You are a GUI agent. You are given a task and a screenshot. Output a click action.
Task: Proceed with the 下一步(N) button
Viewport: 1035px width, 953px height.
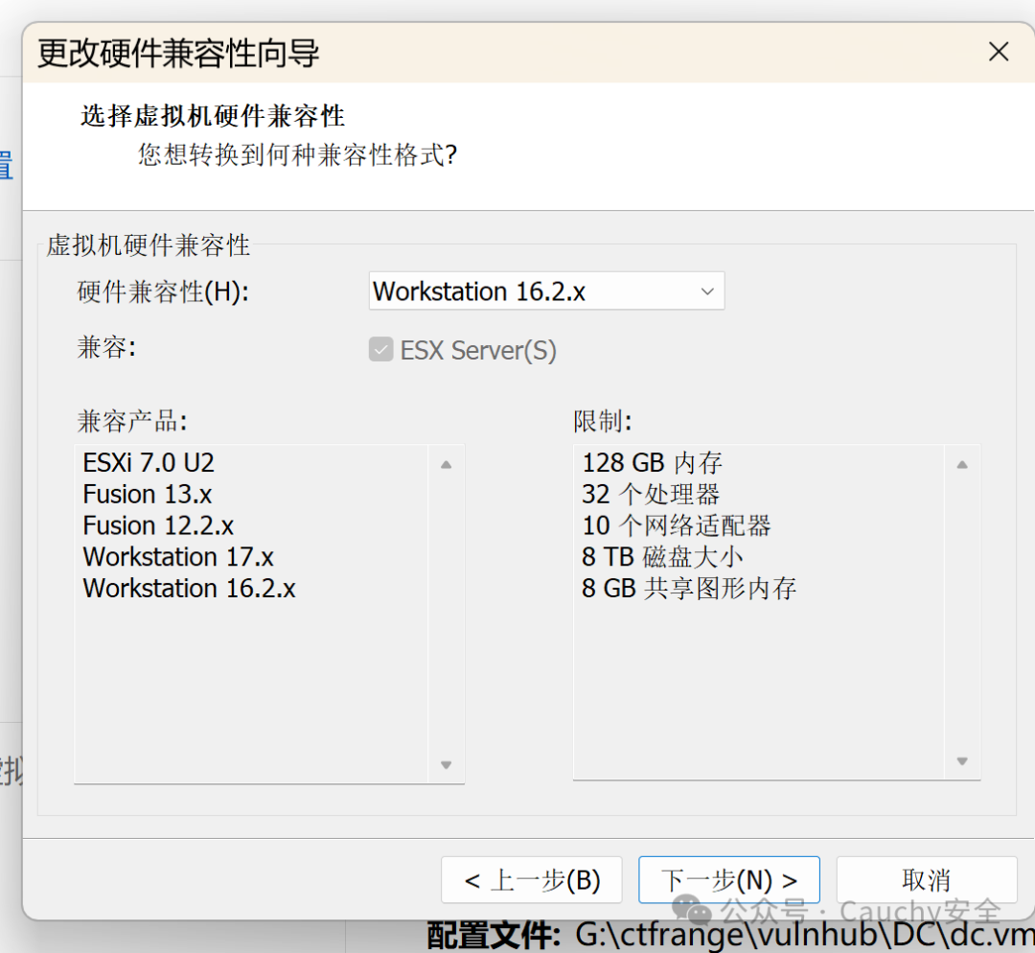pos(729,880)
